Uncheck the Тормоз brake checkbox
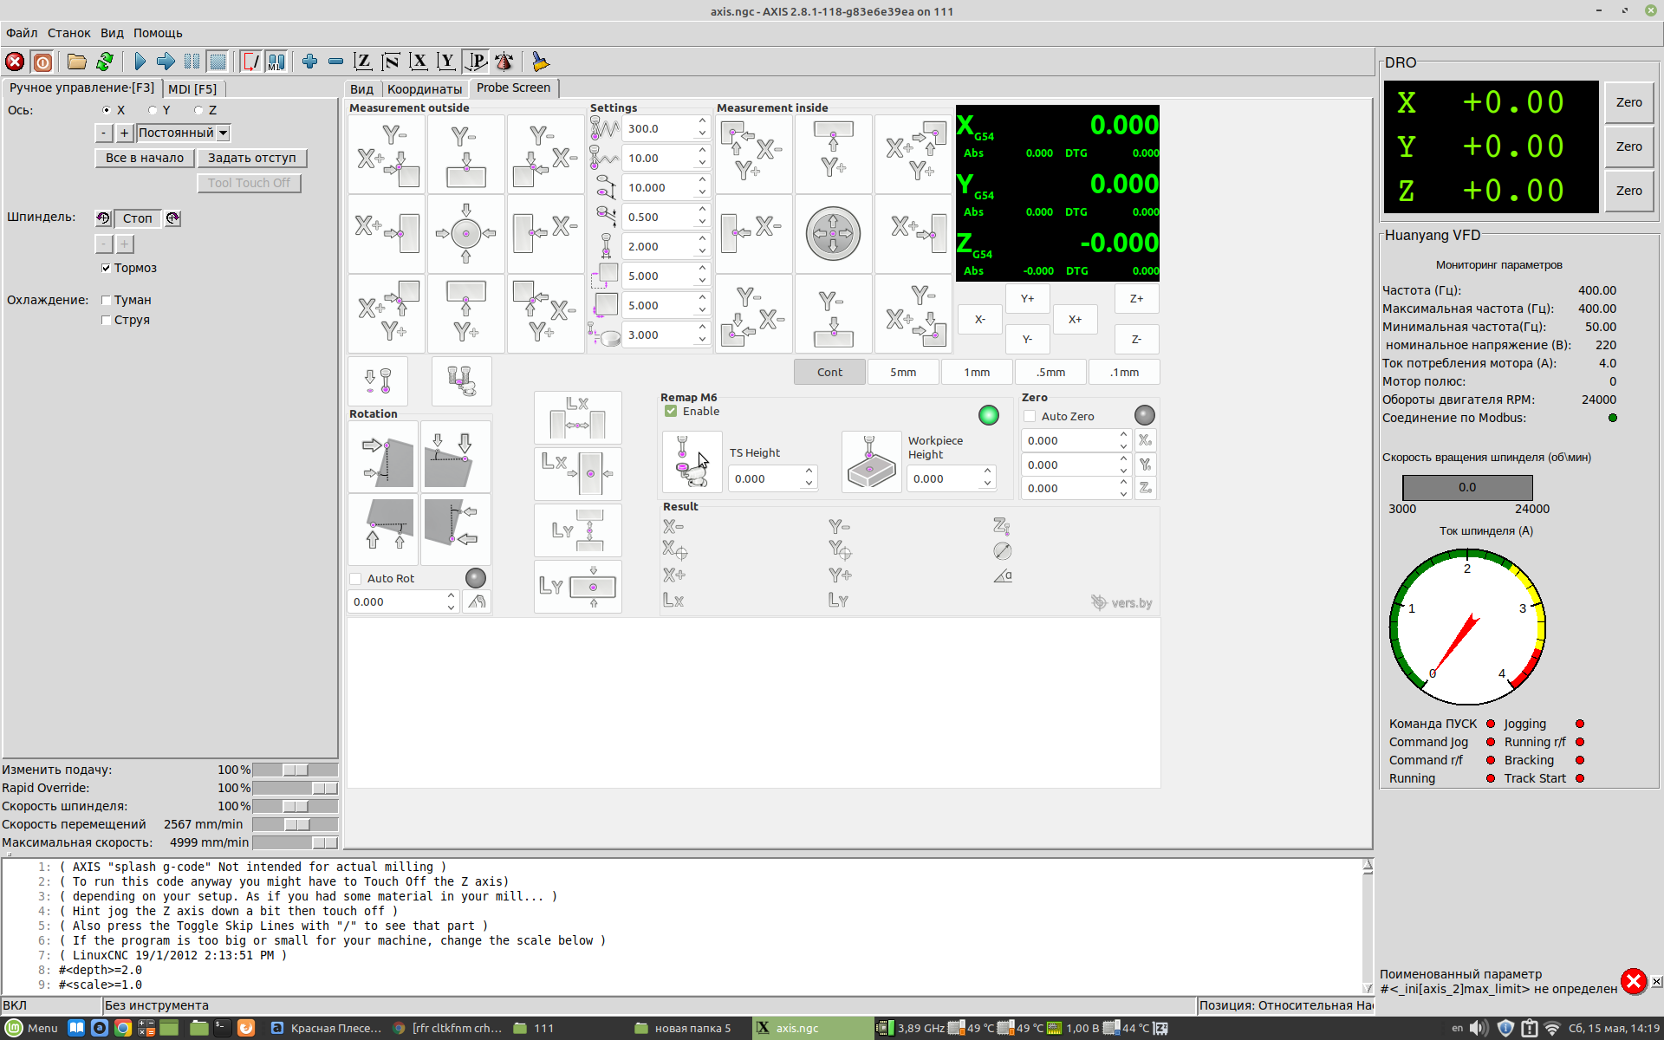The image size is (1664, 1040). click(107, 268)
